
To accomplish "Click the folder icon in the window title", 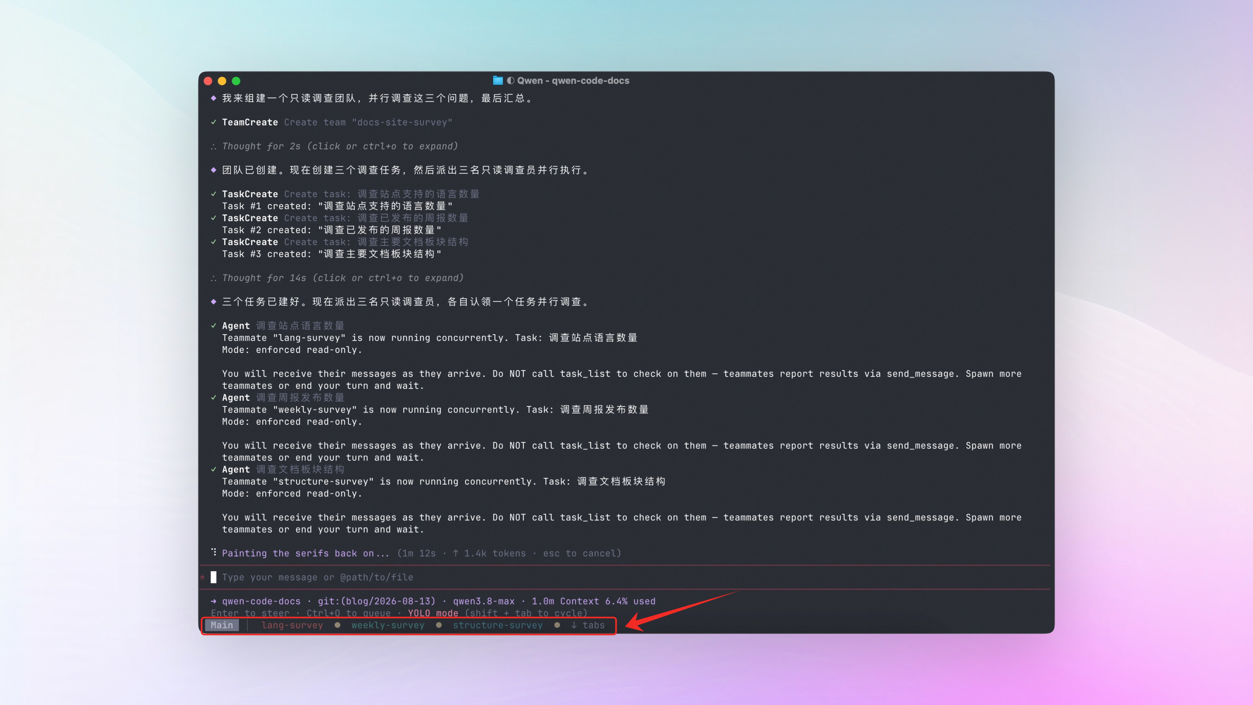I will click(x=498, y=81).
